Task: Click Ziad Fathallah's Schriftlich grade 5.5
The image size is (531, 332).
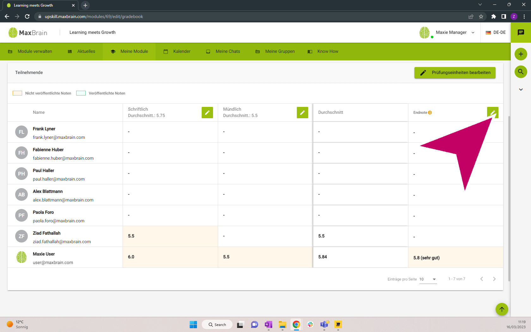Action: (x=170, y=236)
